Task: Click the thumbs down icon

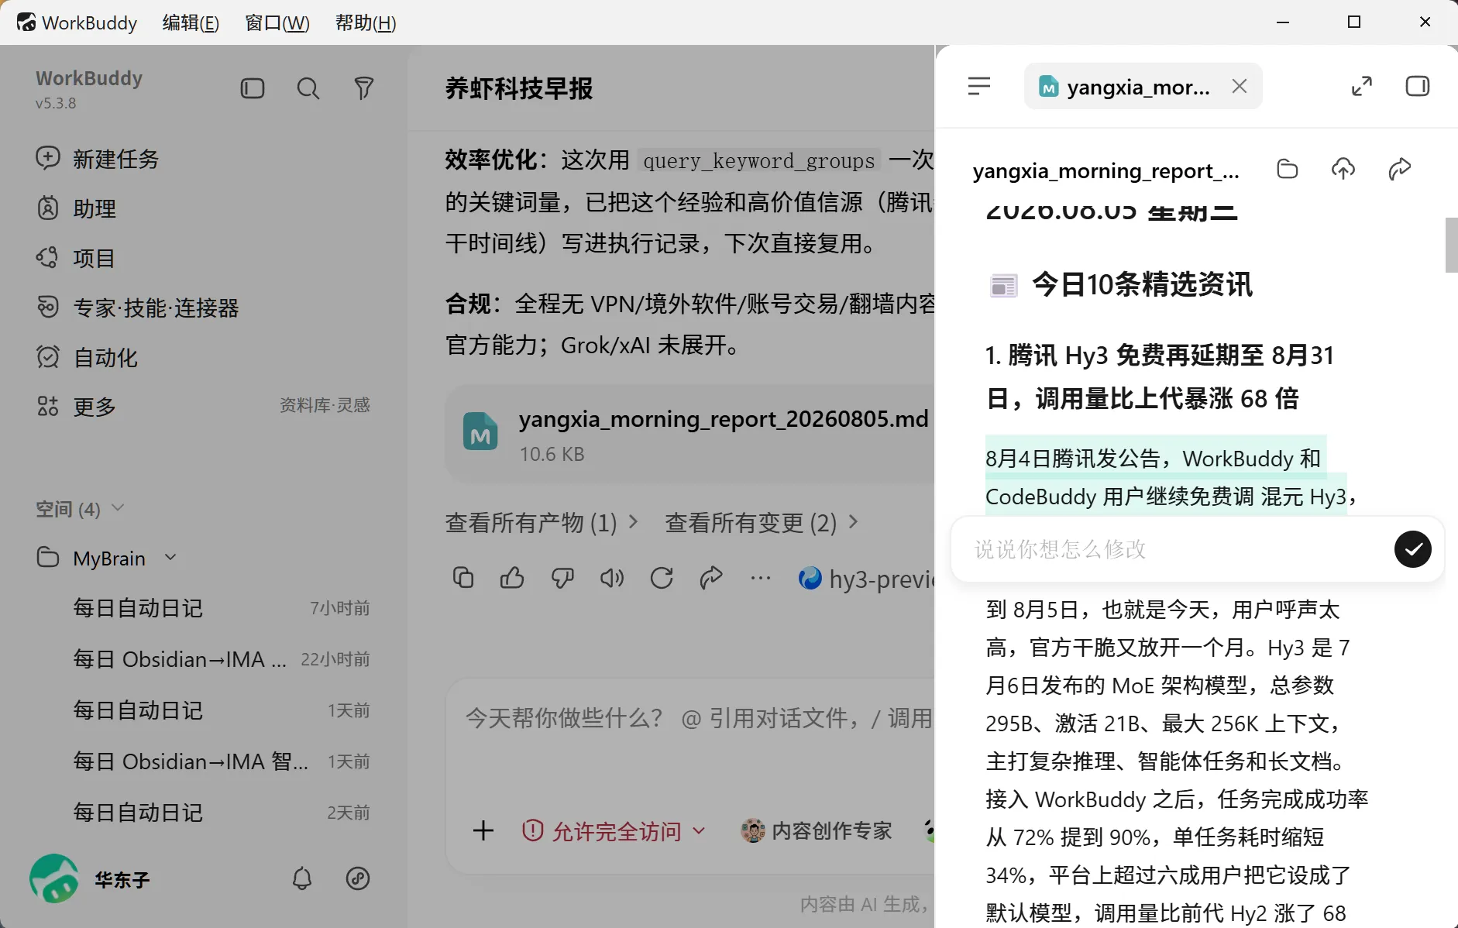Action: (x=562, y=578)
